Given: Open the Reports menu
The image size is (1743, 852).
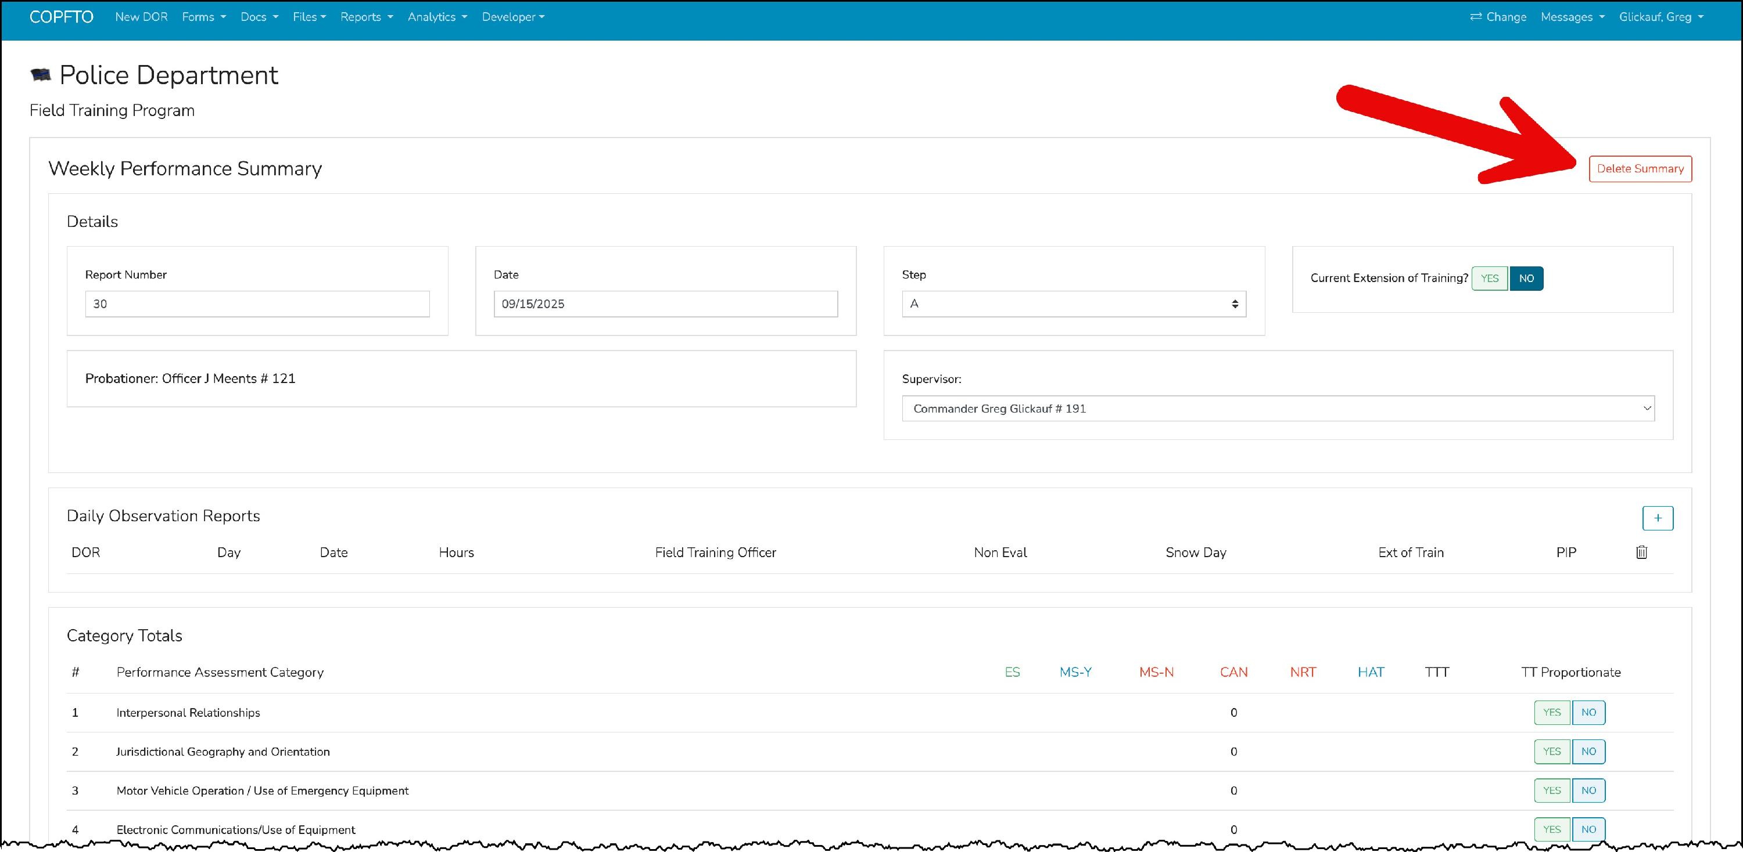Looking at the screenshot, I should tap(366, 17).
